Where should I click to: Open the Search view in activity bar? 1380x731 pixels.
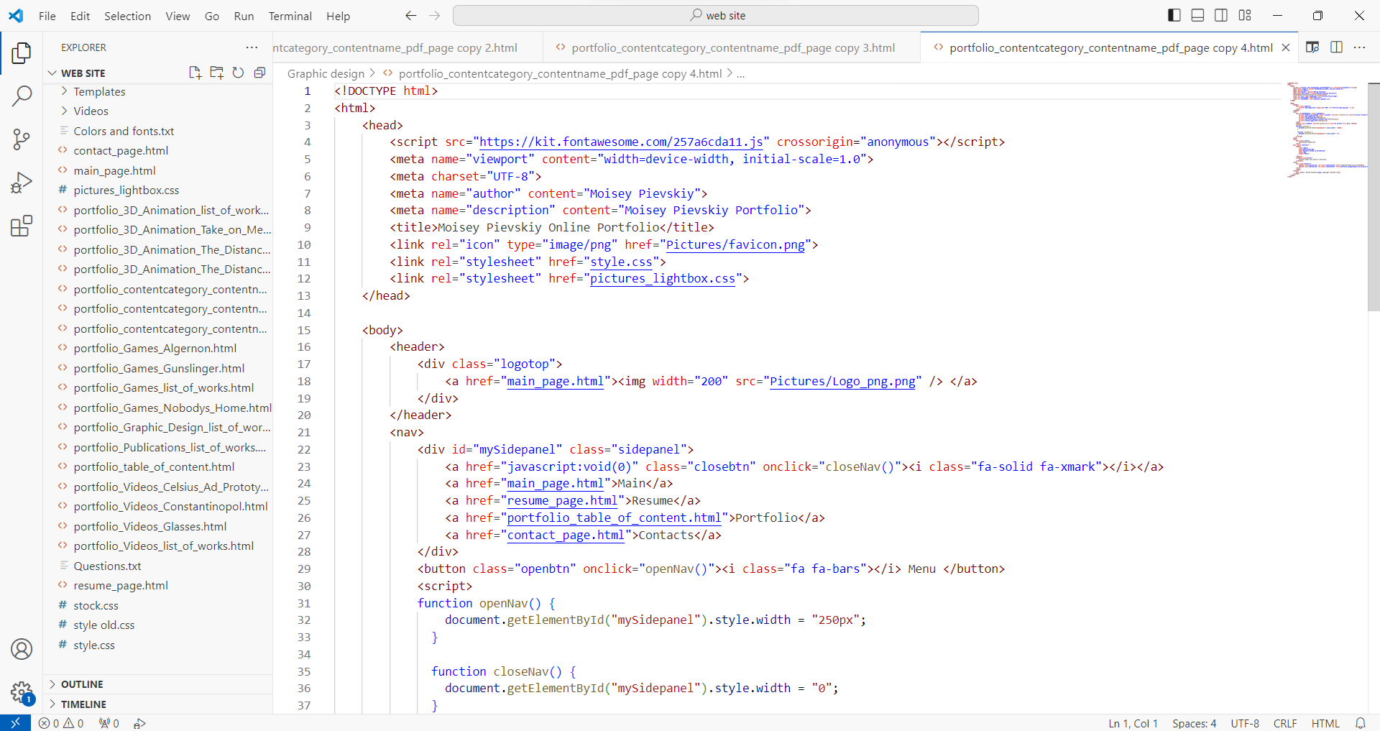[22, 96]
